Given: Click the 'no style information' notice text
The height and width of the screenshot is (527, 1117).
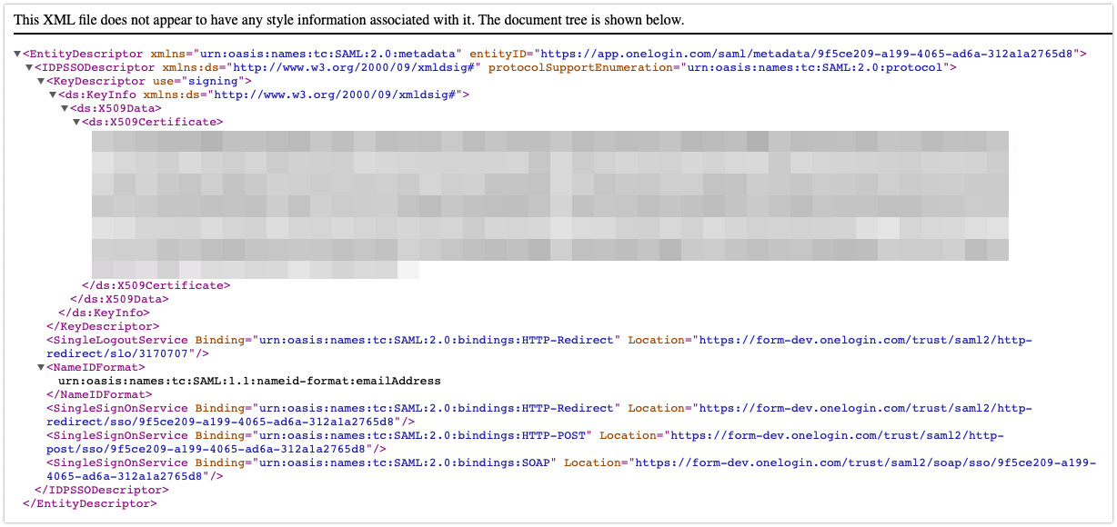Looking at the screenshot, I should (348, 20).
